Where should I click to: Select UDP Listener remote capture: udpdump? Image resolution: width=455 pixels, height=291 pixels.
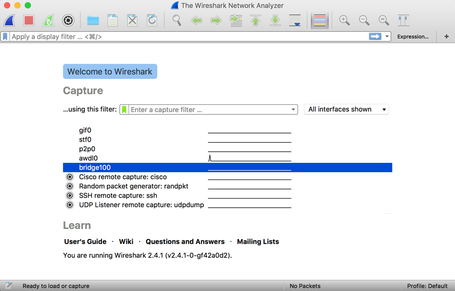pyautogui.click(x=227, y=205)
